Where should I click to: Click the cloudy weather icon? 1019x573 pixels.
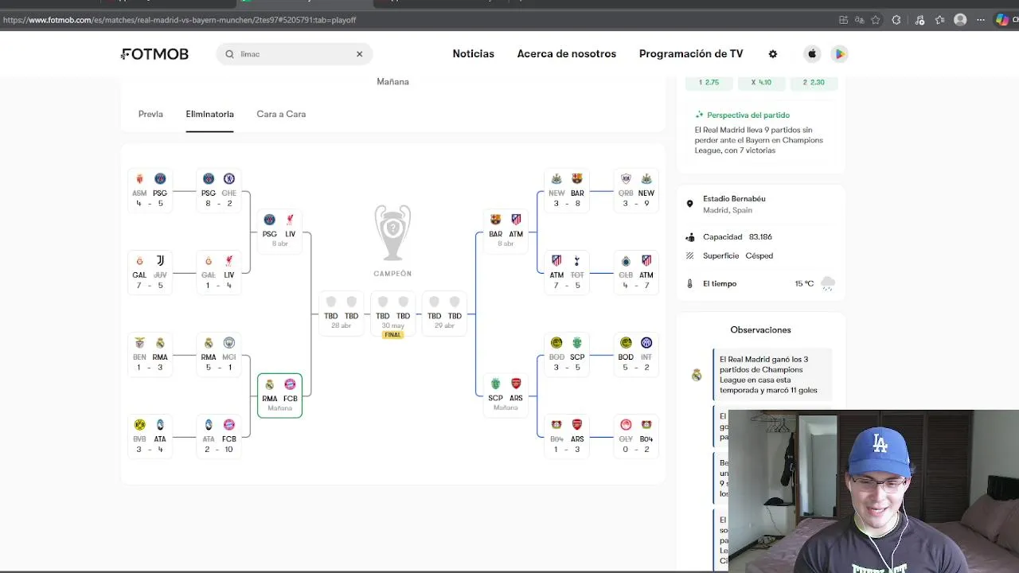pos(828,283)
